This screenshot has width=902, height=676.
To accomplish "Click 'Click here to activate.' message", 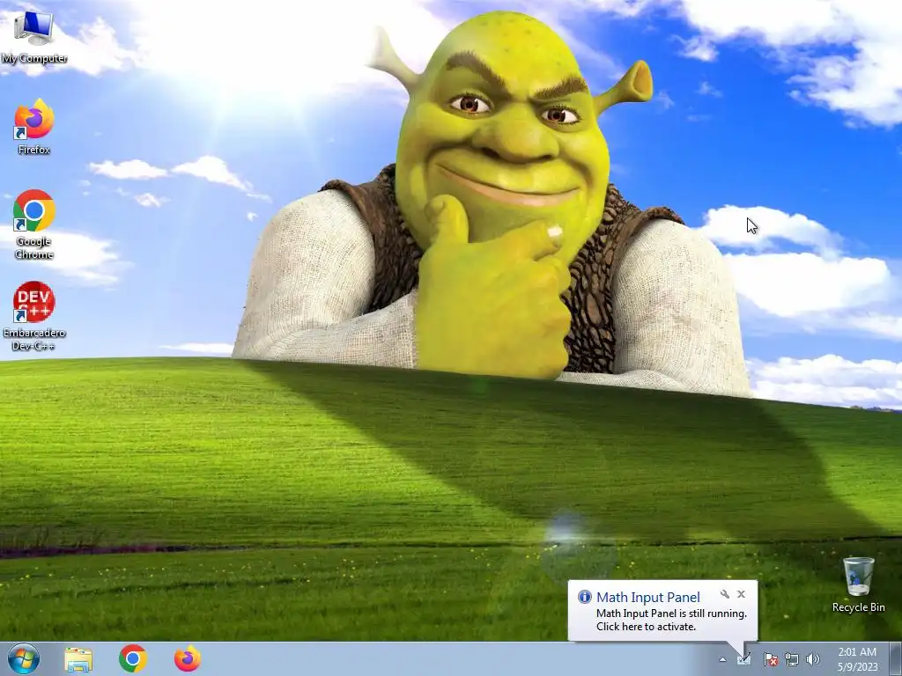I will 646,627.
